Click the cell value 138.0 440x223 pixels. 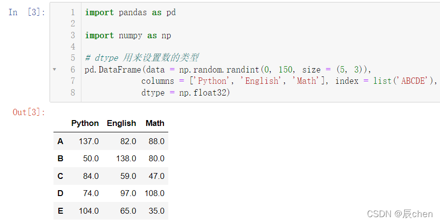[126, 158]
